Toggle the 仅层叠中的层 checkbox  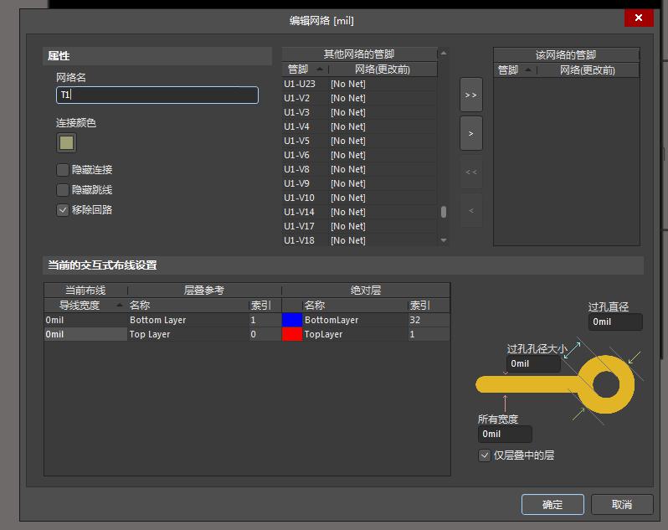pos(484,455)
